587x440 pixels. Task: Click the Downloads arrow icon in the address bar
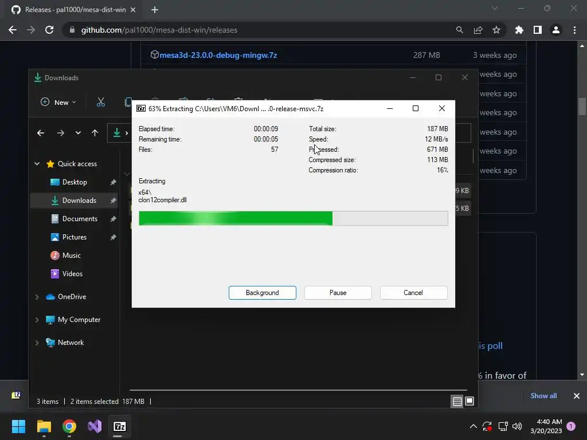click(117, 132)
